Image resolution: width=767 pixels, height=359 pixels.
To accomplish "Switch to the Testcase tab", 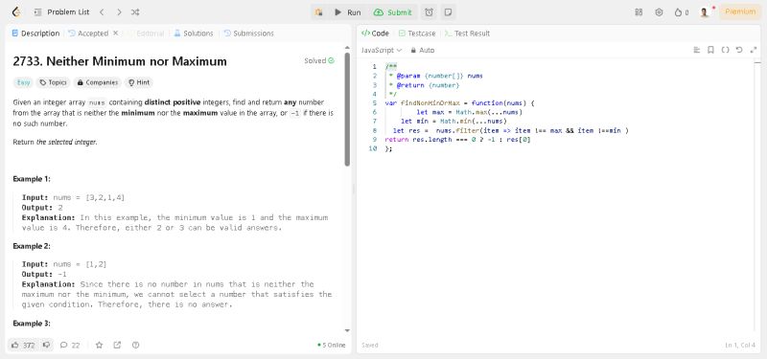I will (x=417, y=34).
